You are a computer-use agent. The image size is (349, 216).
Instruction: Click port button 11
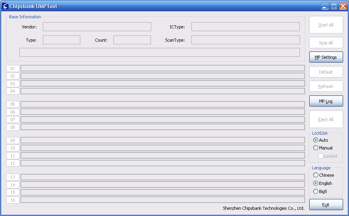click(13, 156)
